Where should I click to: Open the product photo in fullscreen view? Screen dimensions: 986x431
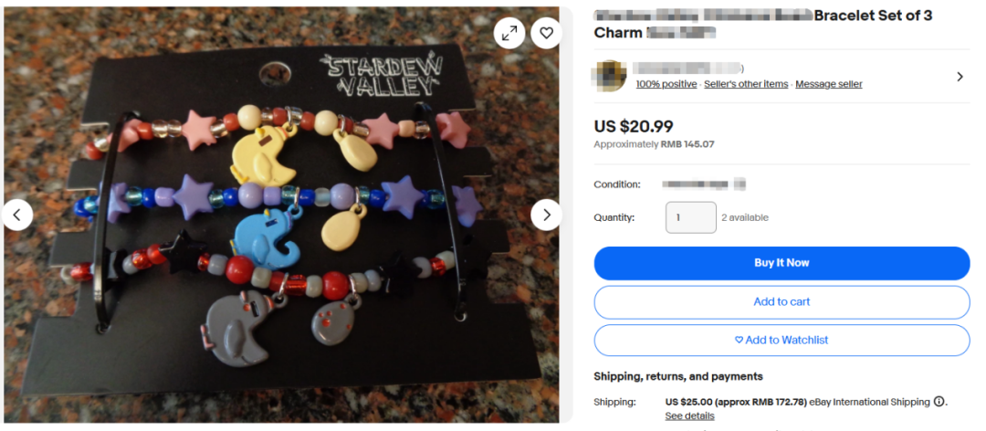(x=509, y=34)
